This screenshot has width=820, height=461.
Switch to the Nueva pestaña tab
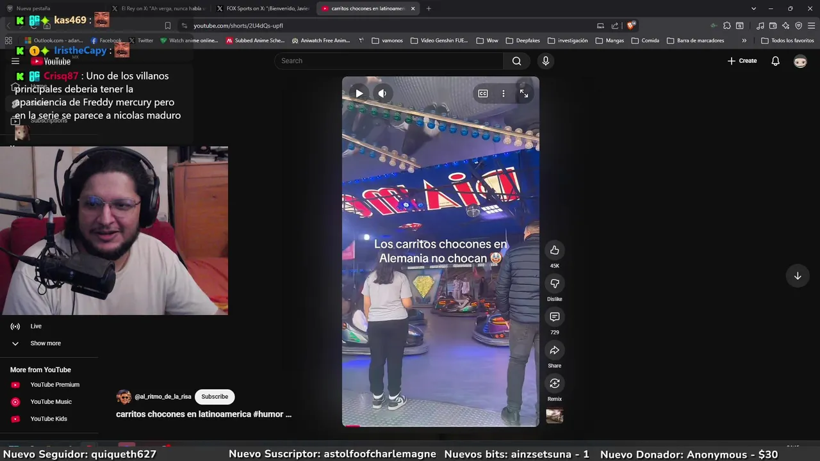[51, 8]
